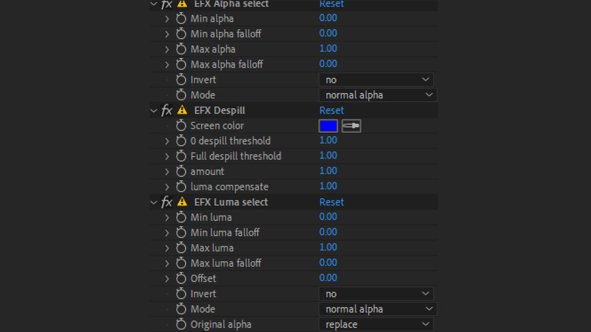This screenshot has width=591, height=332.
Task: Toggle the stopwatch for 0 despill threshold
Action: click(181, 141)
